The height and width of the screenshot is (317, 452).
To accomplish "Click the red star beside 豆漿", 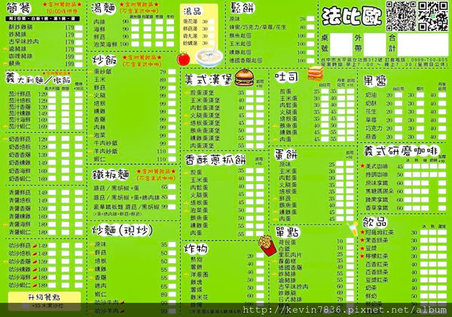I will (x=362, y=248).
